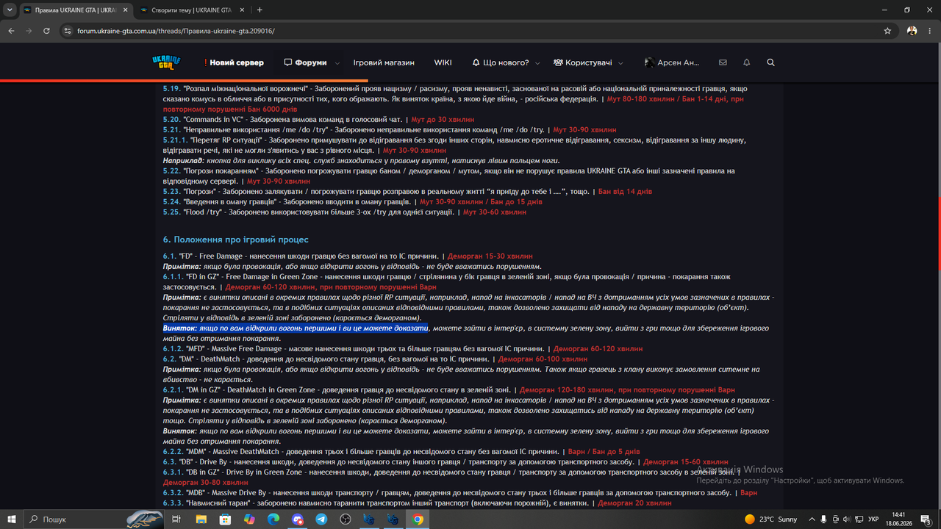Open the Chrome profile avatar
This screenshot has width=941, height=529.
912,31
